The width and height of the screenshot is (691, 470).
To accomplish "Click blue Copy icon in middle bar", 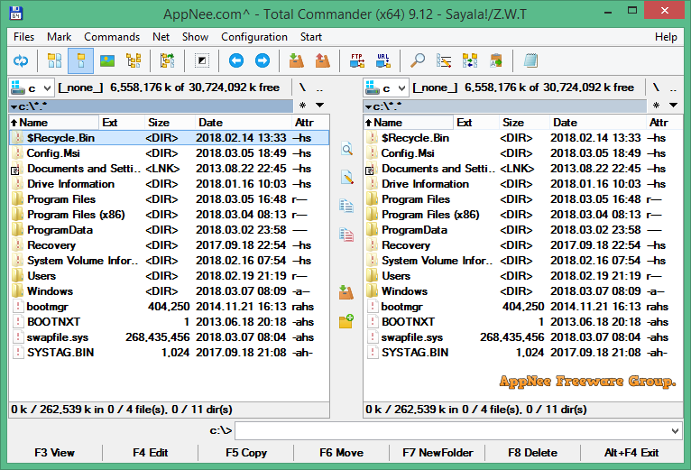I will pyautogui.click(x=346, y=206).
